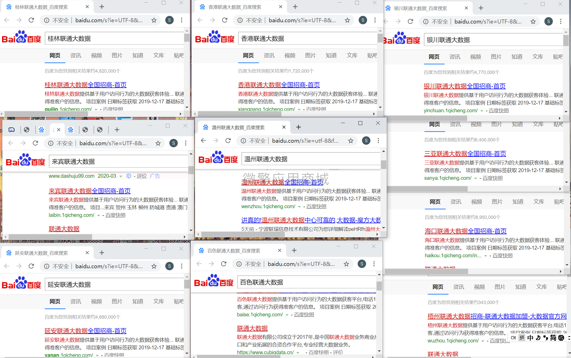
Task: Open 延安联通大数据全国招商-首页 result link
Action: point(85,331)
